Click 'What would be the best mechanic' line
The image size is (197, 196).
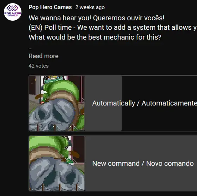pos(95,37)
